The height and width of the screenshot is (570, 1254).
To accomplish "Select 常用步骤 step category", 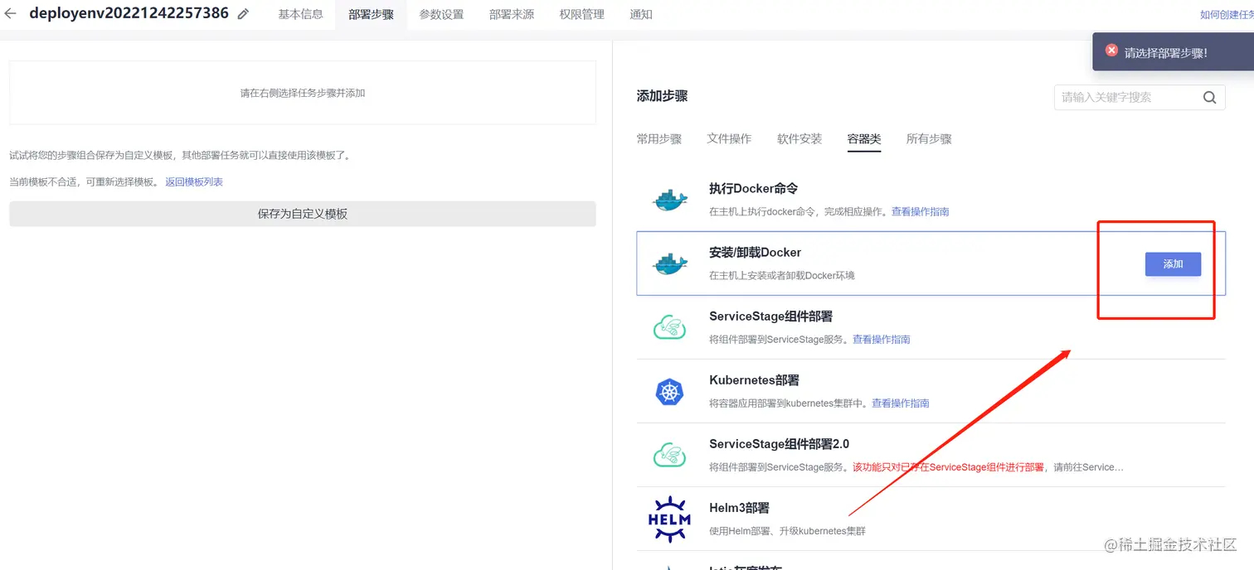I will coord(659,139).
